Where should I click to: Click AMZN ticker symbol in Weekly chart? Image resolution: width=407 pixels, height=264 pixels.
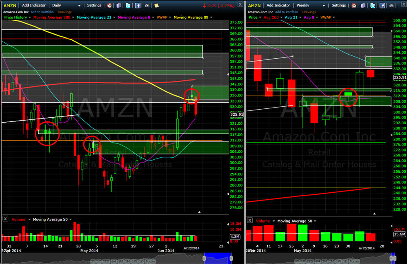point(254,5)
